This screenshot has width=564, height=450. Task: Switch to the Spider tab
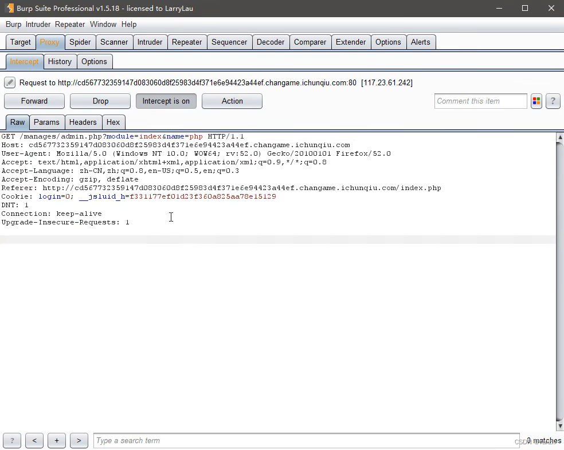[x=80, y=42]
